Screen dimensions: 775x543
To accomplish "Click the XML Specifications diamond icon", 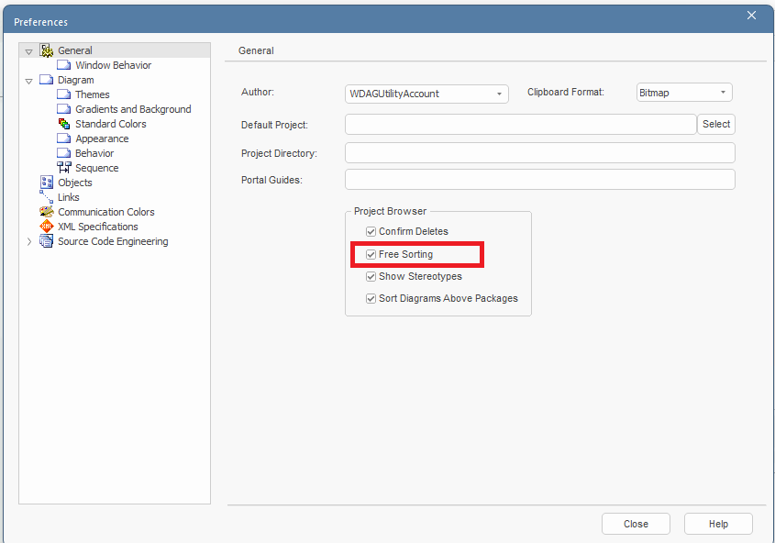I will (47, 227).
